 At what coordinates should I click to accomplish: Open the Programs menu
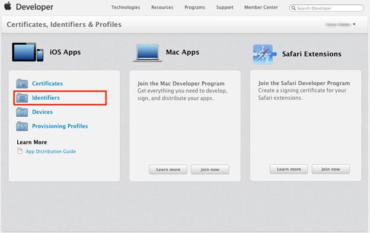(x=194, y=7)
